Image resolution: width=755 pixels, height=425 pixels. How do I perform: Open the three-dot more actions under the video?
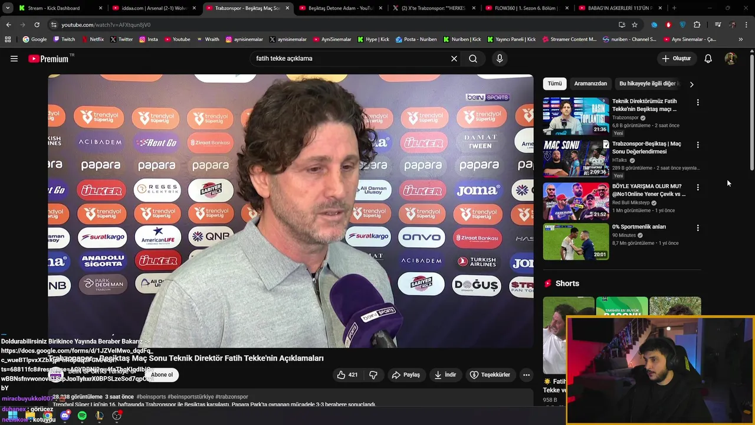click(x=526, y=375)
